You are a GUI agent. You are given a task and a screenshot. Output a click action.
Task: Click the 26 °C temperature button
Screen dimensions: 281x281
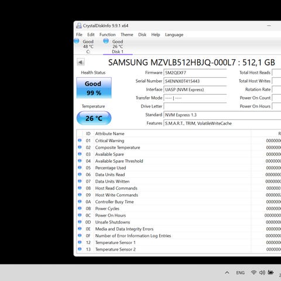(94, 118)
